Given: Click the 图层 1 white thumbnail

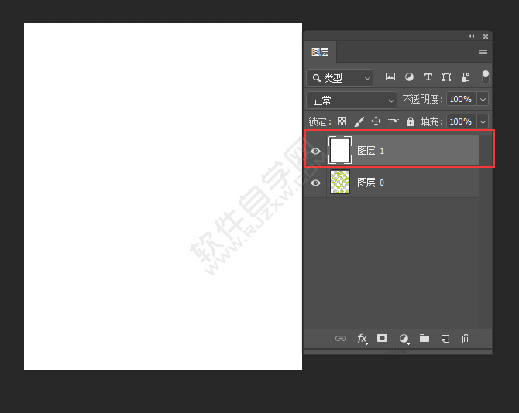Looking at the screenshot, I should [x=340, y=150].
